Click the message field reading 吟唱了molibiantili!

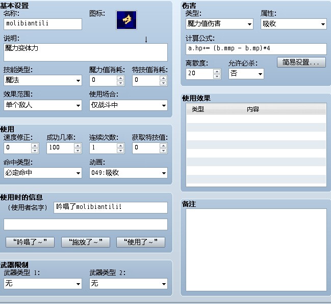point(111,207)
